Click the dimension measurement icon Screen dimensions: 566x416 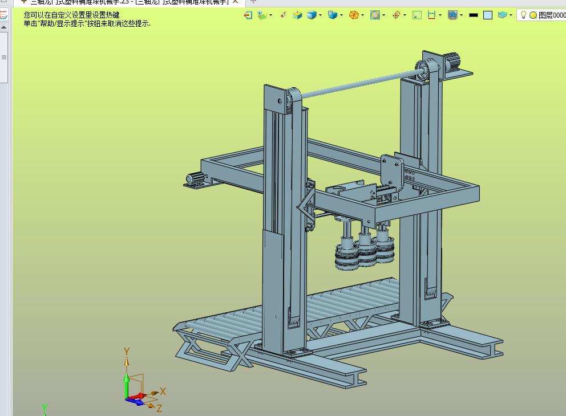pos(431,15)
